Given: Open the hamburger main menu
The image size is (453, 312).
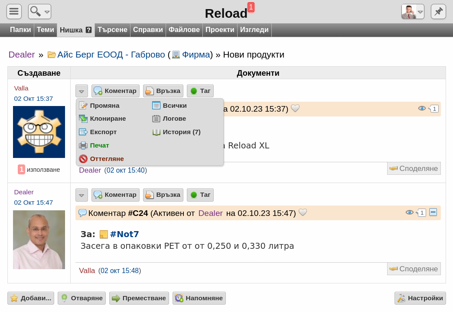Looking at the screenshot, I should click(14, 12).
